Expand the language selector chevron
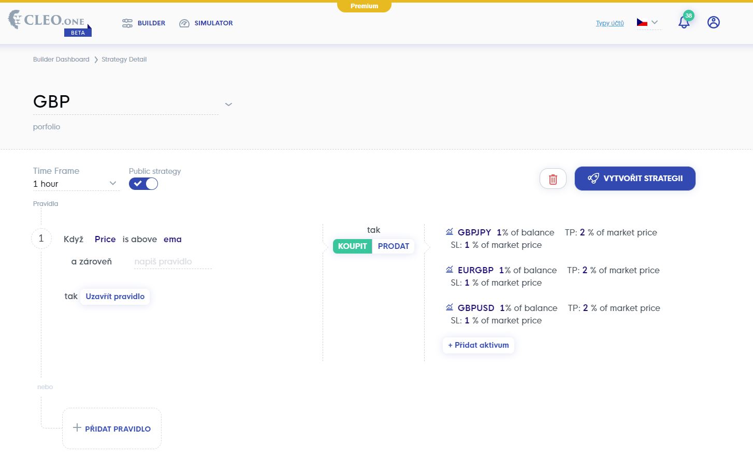Screen dimensions: 753x459 pos(655,22)
